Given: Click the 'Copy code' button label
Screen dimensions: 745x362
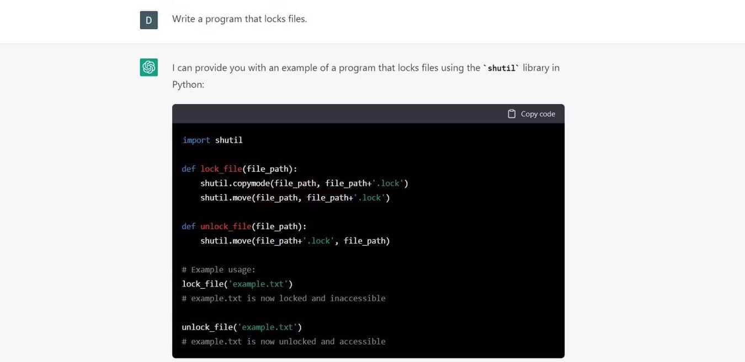Looking at the screenshot, I should point(538,114).
